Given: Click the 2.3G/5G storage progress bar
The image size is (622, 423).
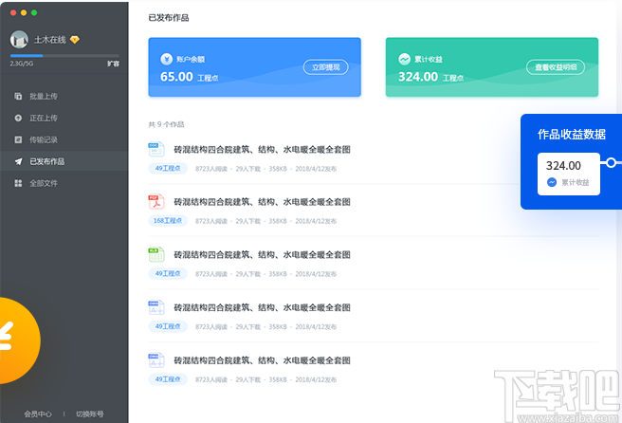Looking at the screenshot, I should point(64,56).
